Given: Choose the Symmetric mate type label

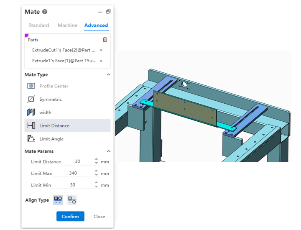Looking at the screenshot, I should click(51, 99).
